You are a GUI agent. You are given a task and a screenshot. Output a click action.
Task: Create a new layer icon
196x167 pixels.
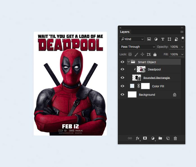pyautogui.click(x=168, y=138)
